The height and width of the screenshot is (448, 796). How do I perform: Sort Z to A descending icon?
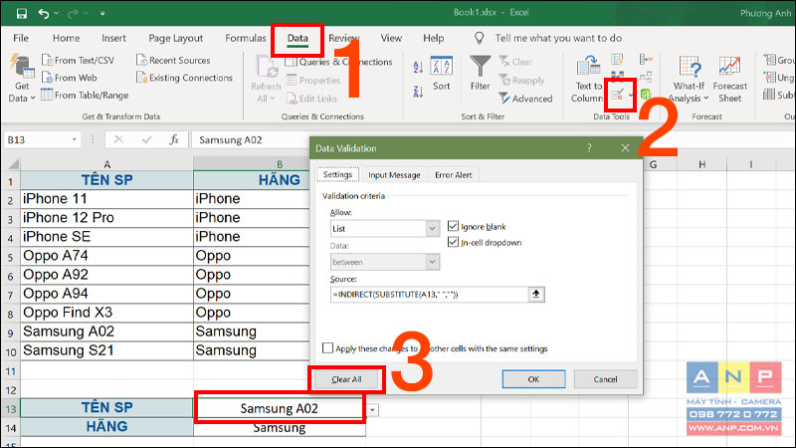point(418,92)
